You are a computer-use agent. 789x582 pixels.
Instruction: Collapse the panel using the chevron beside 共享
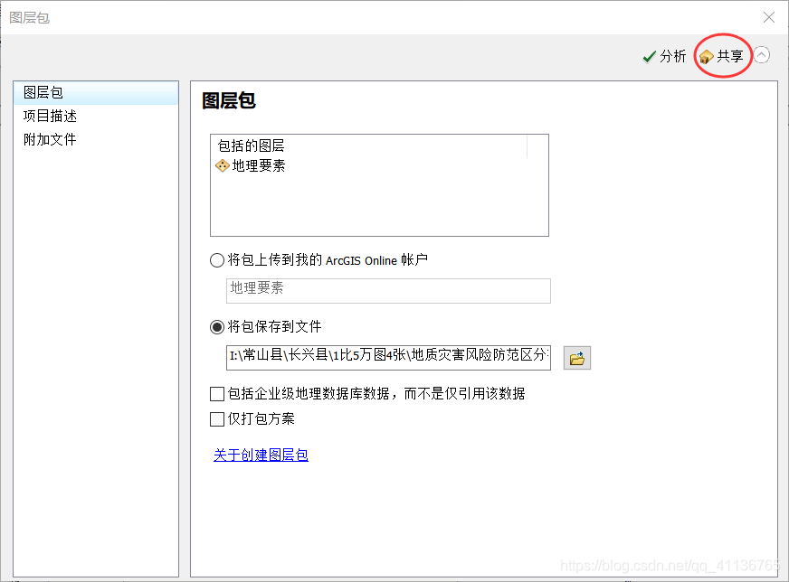[761, 55]
